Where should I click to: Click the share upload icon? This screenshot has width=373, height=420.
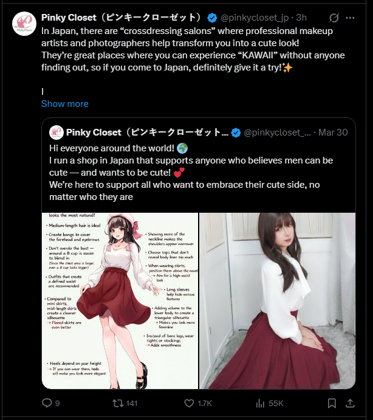tap(350, 403)
